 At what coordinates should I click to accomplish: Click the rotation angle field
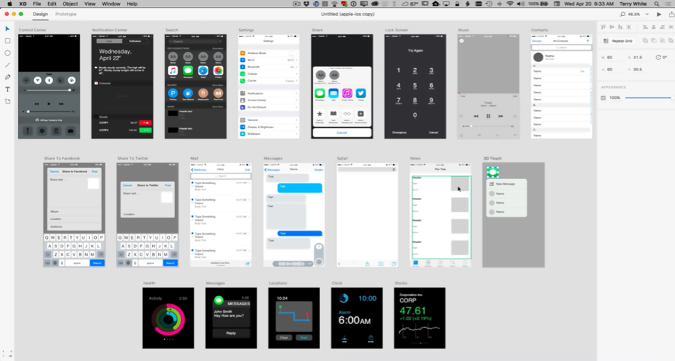(666, 57)
